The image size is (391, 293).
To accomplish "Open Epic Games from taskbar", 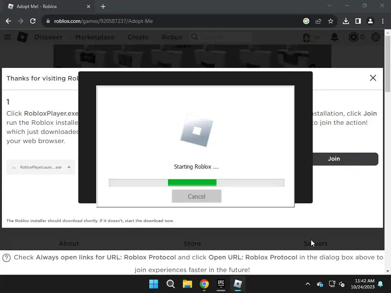I will click(221, 284).
